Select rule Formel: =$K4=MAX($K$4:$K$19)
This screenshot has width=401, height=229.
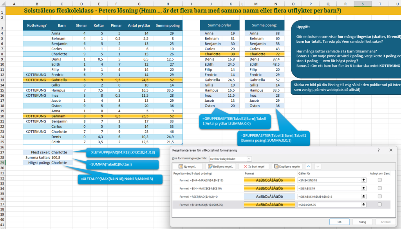click(x=200, y=188)
